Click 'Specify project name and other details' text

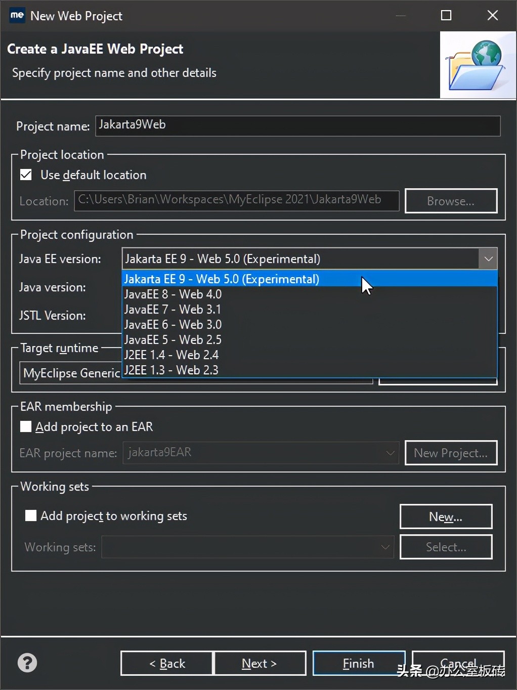tap(114, 73)
